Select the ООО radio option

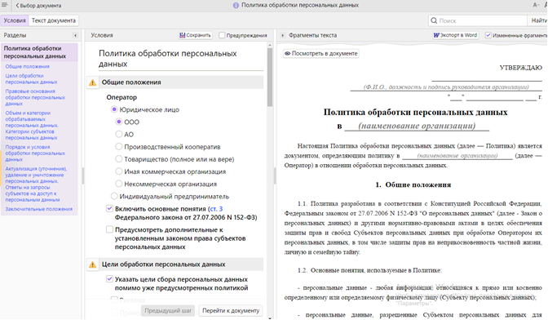pyautogui.click(x=119, y=122)
